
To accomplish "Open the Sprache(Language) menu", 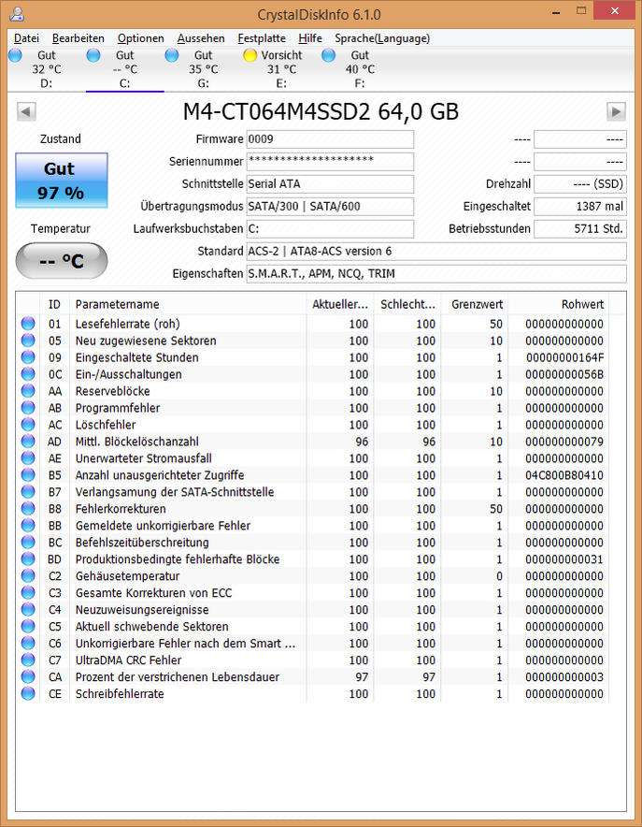I will (382, 38).
